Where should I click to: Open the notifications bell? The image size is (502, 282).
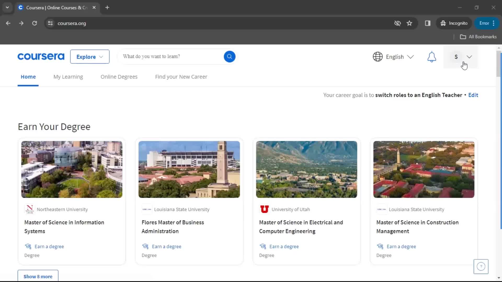pyautogui.click(x=432, y=57)
